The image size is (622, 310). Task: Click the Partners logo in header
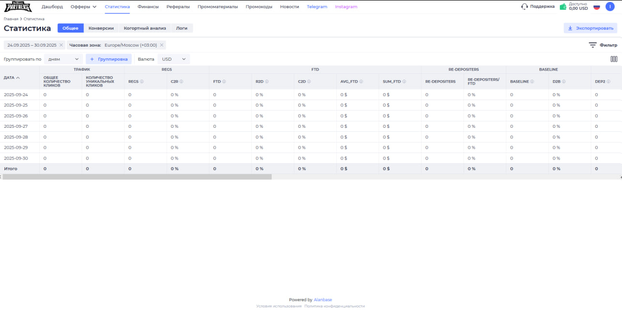18,7
